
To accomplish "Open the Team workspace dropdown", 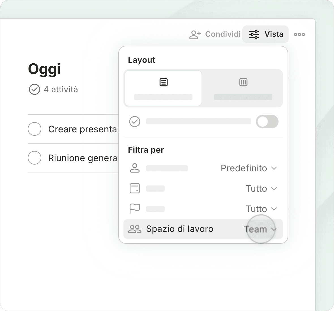I will click(x=260, y=229).
